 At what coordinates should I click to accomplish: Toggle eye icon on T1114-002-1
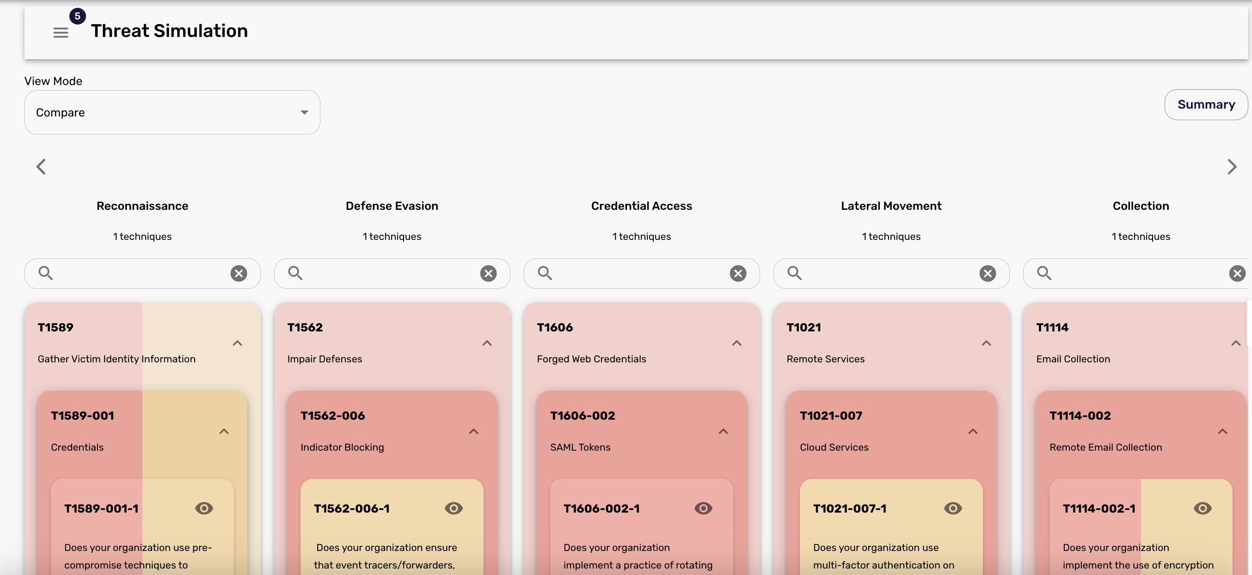1203,508
